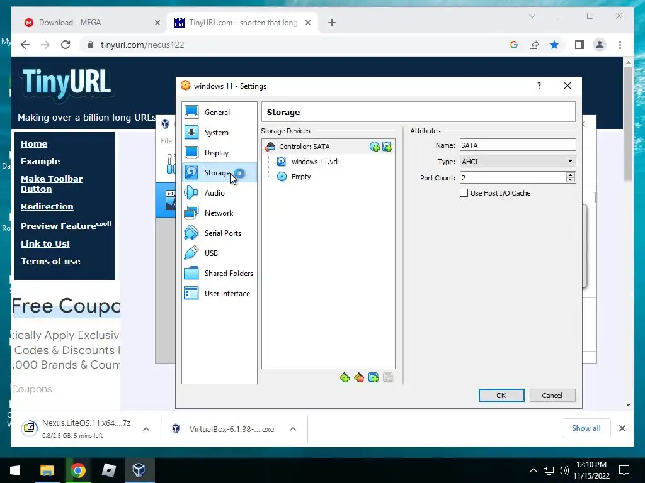The width and height of the screenshot is (645, 483).
Task: Select the Empty optical drive entry
Action: point(300,177)
